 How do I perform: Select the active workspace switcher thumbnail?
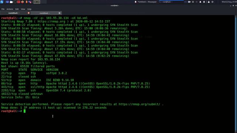point(37,2)
